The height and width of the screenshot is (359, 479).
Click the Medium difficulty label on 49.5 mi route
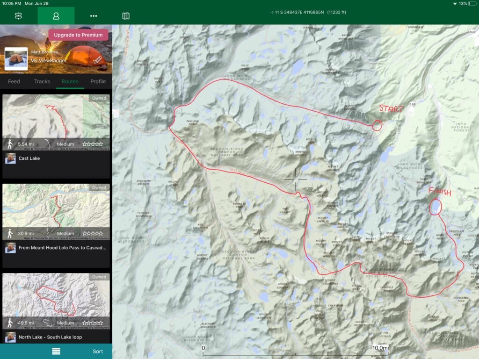coord(65,323)
